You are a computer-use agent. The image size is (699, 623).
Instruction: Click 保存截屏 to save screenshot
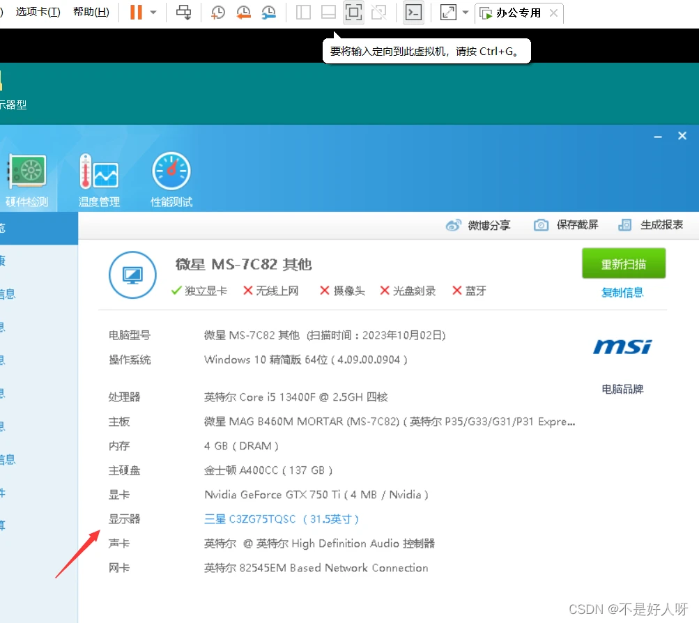pyautogui.click(x=577, y=225)
